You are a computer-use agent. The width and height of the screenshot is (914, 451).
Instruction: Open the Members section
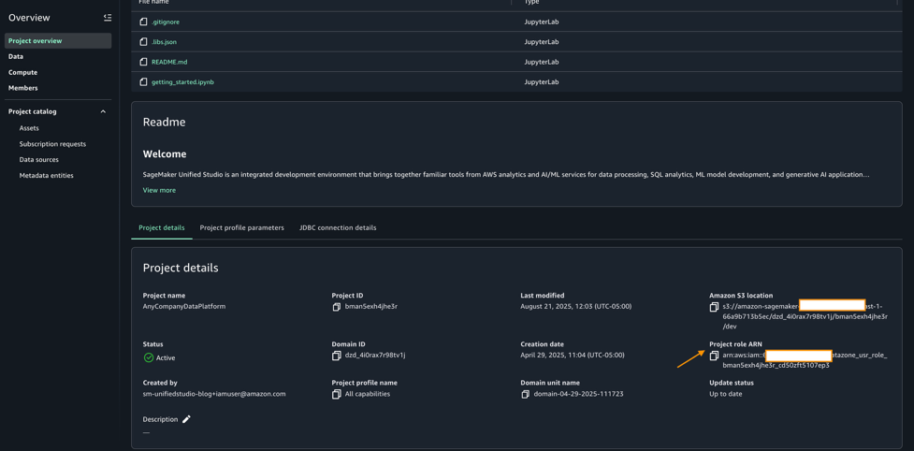point(22,88)
